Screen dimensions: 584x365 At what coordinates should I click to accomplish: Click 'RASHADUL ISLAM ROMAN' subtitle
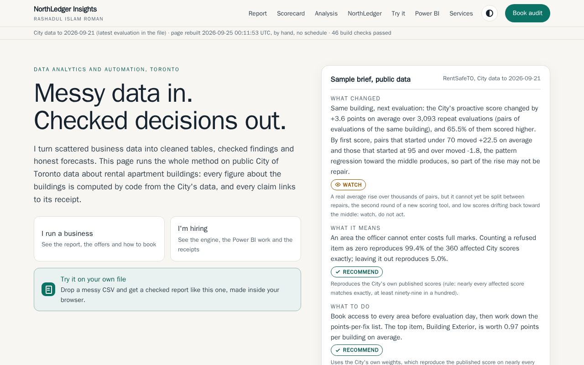[68, 19]
